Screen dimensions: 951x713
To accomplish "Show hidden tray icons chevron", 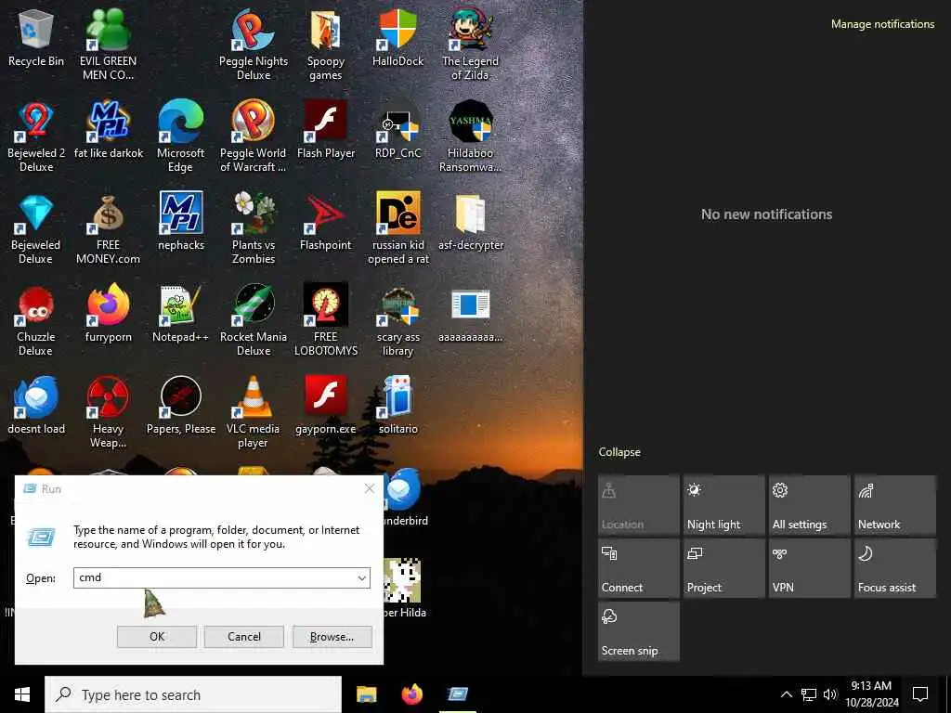I will (786, 694).
